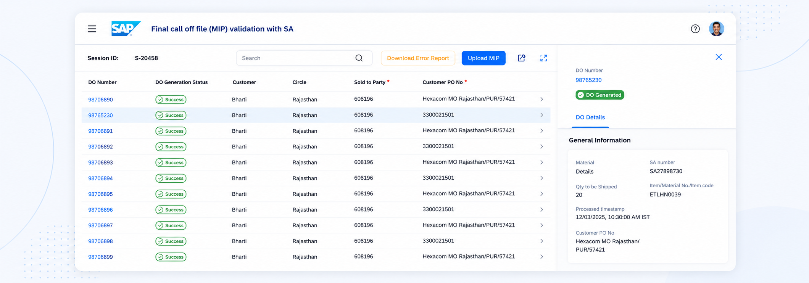Open DO Number 98706894 link

(x=100, y=178)
